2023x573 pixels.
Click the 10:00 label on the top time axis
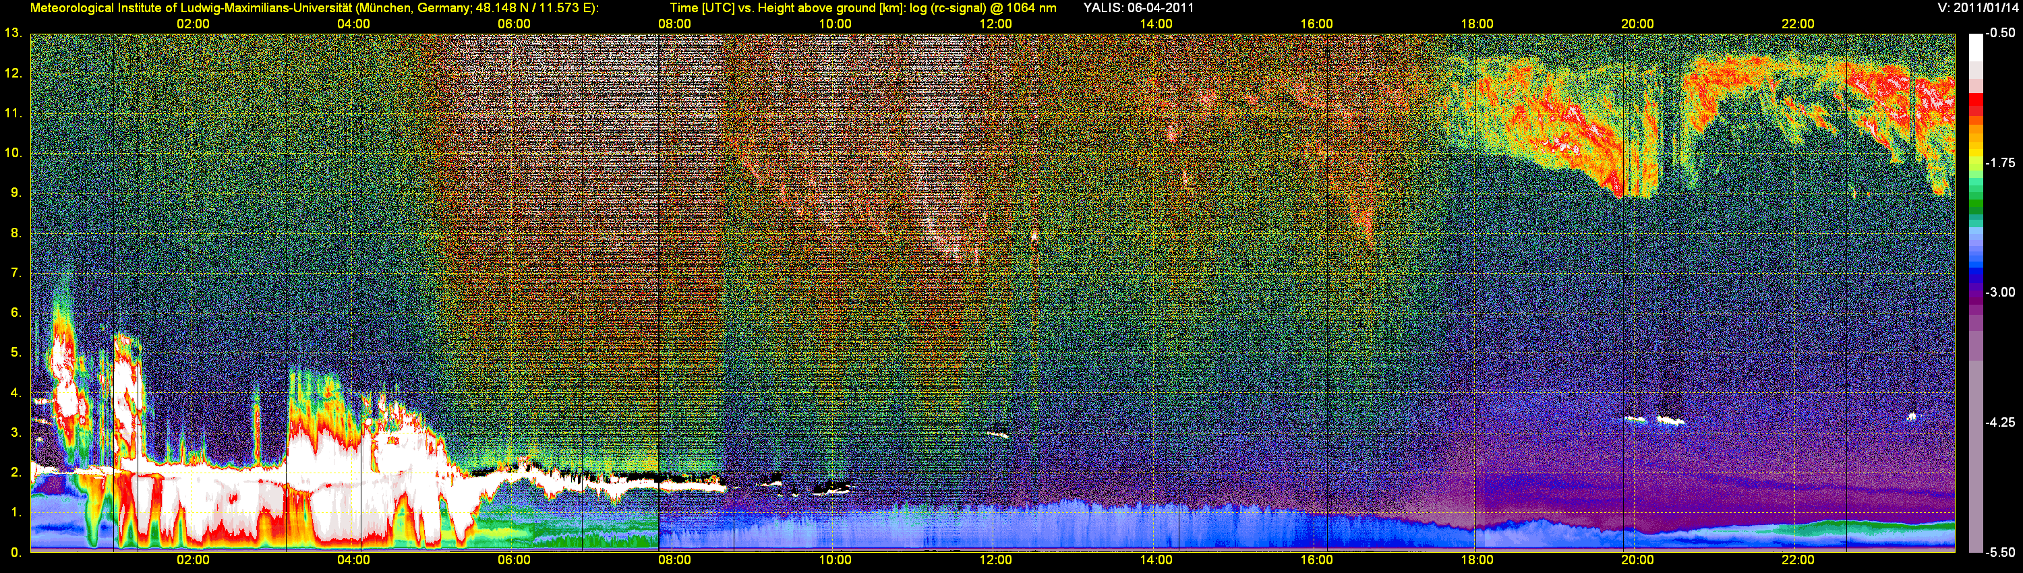click(835, 24)
